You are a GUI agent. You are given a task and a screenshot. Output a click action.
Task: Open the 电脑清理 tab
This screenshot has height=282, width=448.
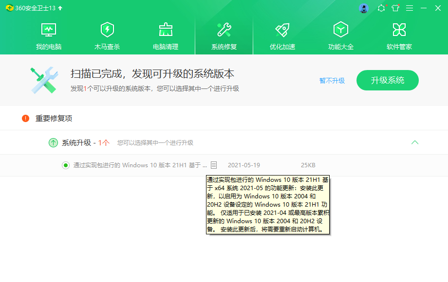pos(166,36)
